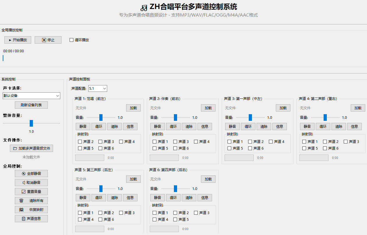Open channel info via clipboard icon button
The width and height of the screenshot is (367, 235).
tap(24, 219)
